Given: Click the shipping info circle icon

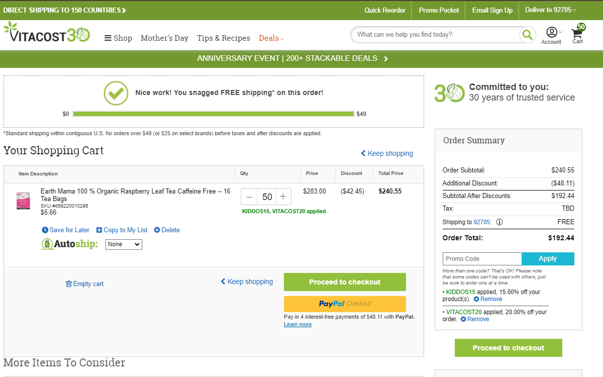Looking at the screenshot, I should (x=499, y=222).
